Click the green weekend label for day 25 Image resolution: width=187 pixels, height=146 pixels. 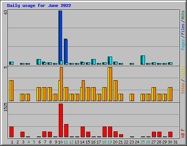coord(142,142)
